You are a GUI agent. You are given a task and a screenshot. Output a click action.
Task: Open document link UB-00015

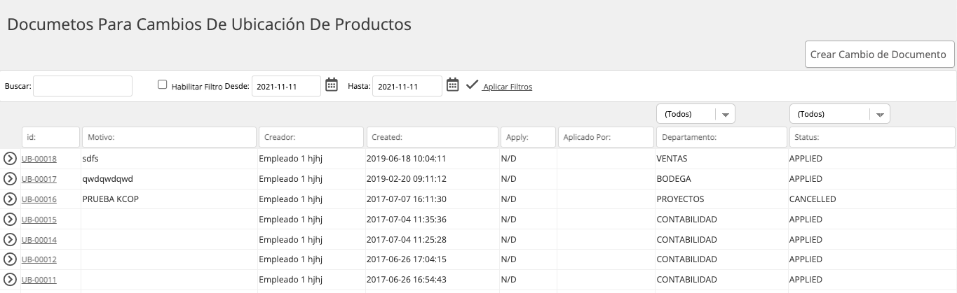(39, 220)
